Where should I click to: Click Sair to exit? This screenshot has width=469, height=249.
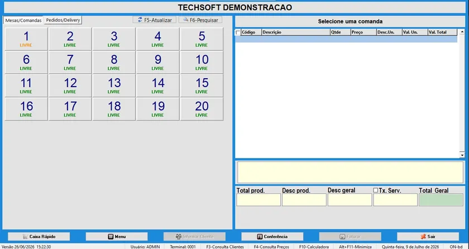pyautogui.click(x=428, y=237)
